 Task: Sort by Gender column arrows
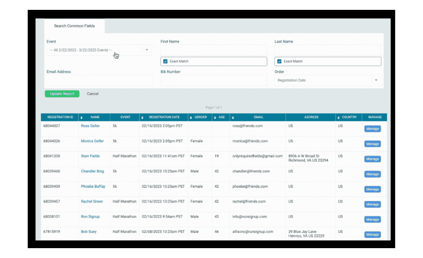[191, 117]
